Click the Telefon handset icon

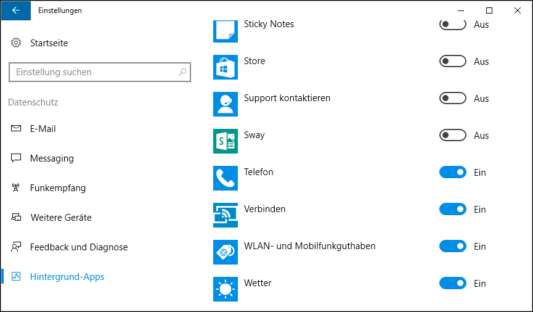tap(225, 178)
